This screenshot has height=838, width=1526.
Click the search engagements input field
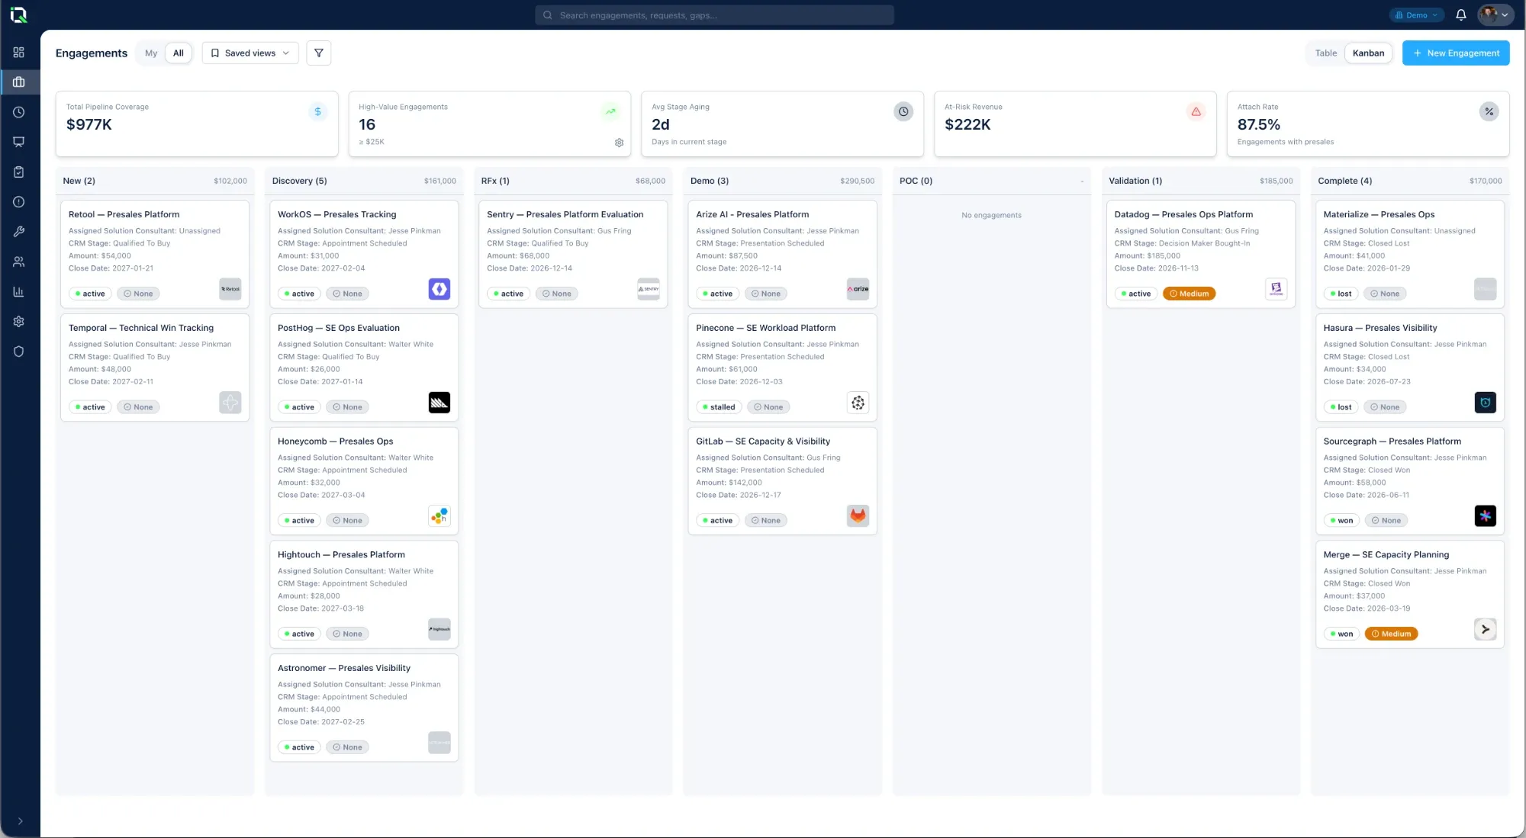[x=714, y=15]
